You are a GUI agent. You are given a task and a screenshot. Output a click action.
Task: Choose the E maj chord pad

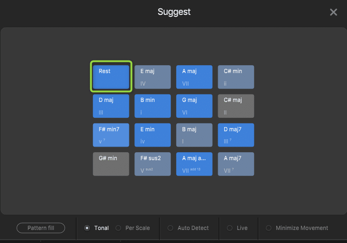[153, 77]
